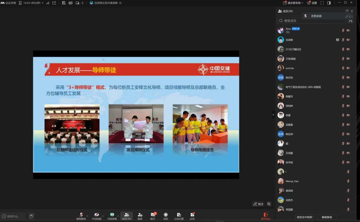360x222 pixels.
Task: Expand the meeting timer 14:43 dropdown
Action: tap(31, 3)
